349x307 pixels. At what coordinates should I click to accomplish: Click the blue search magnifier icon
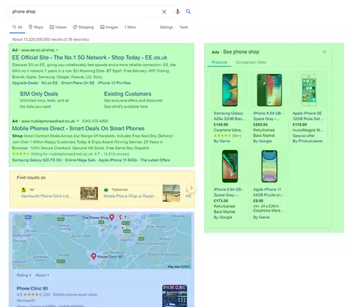click(188, 12)
